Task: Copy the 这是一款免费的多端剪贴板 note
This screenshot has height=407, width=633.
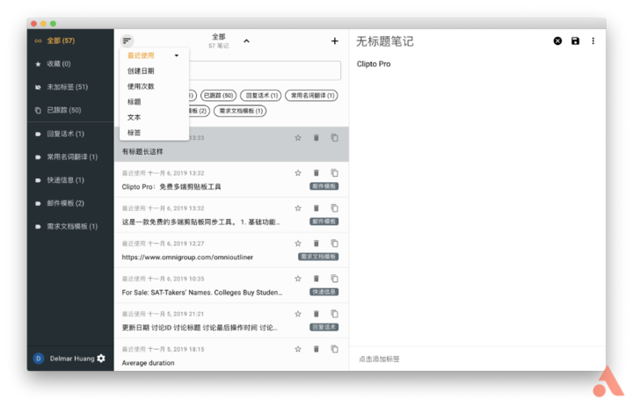Action: point(335,208)
